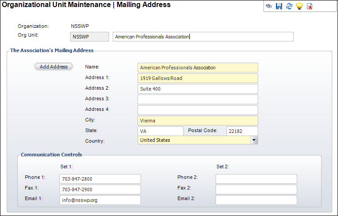The image size is (338, 216).
Task: Save using the floppy disk icon
Action: pyautogui.click(x=279, y=6)
